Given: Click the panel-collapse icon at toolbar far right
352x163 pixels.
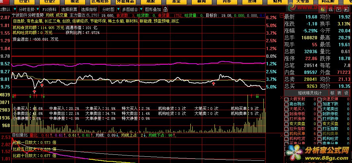Looking at the screenshot, I should 346,10.
